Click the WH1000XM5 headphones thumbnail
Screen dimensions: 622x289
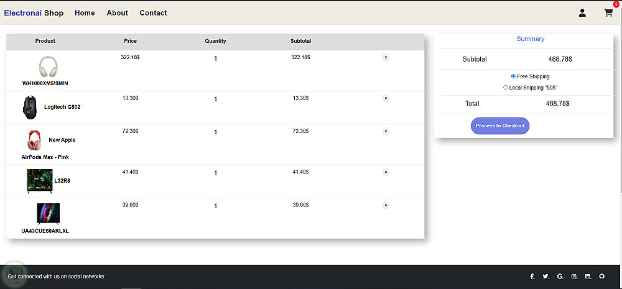[49, 67]
